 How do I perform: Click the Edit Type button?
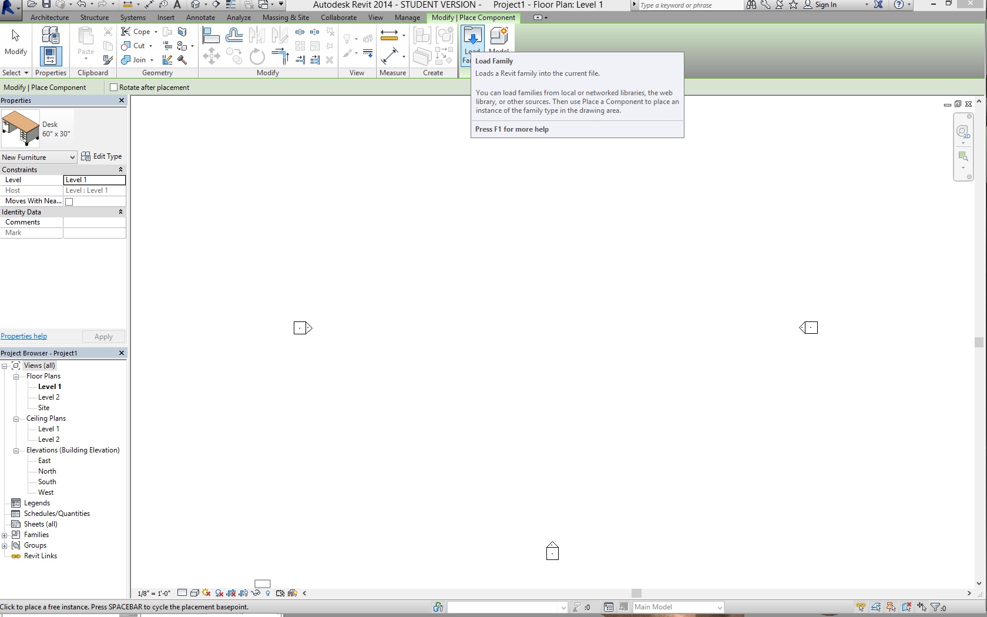click(x=102, y=156)
